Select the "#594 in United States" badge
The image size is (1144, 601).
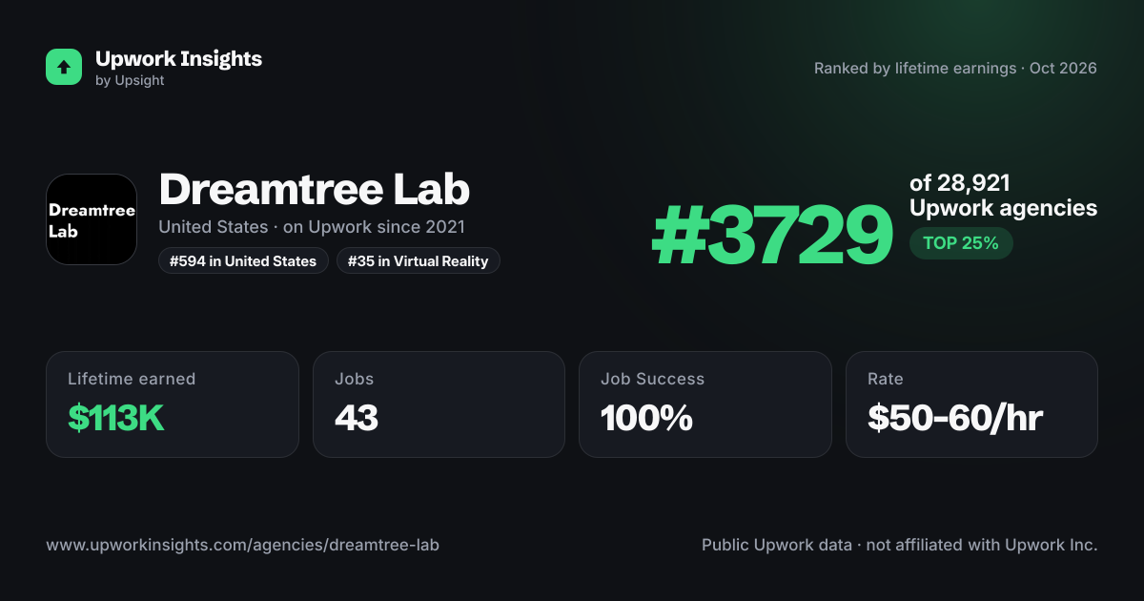pyautogui.click(x=243, y=261)
